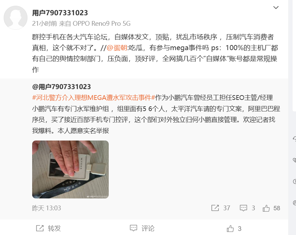The image size is (296, 235).
Task: Like this post showing 3 likes
Action: pyautogui.click(x=234, y=229)
